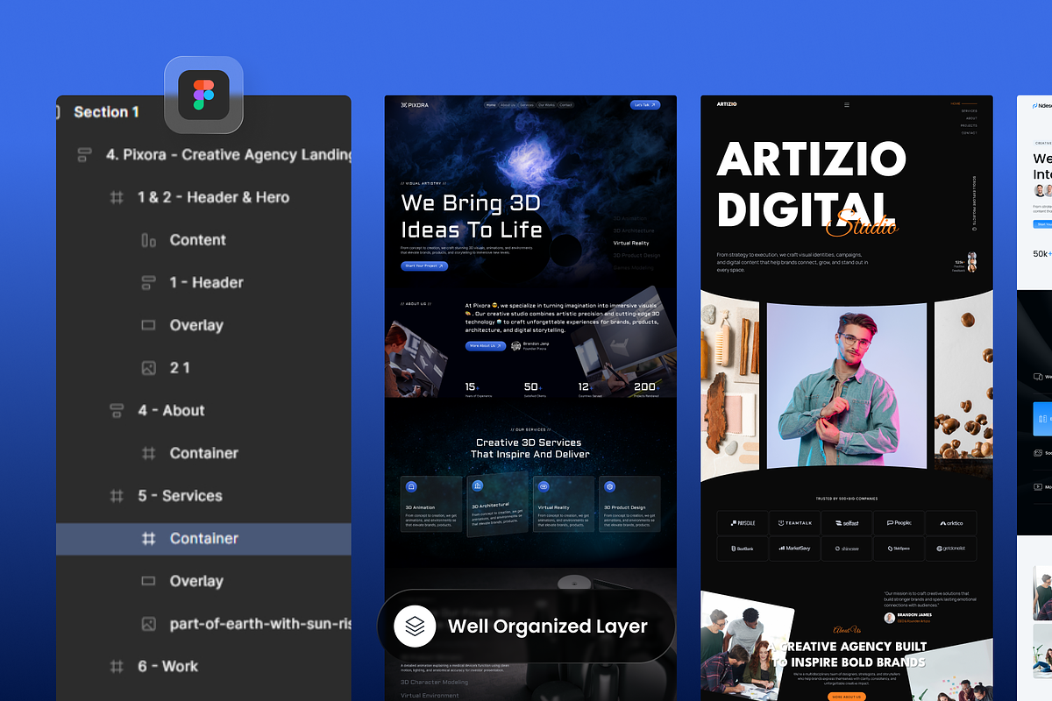The width and height of the screenshot is (1052, 701).
Task: Click the ARTIZIO logo in the second mockup
Action: [x=727, y=104]
